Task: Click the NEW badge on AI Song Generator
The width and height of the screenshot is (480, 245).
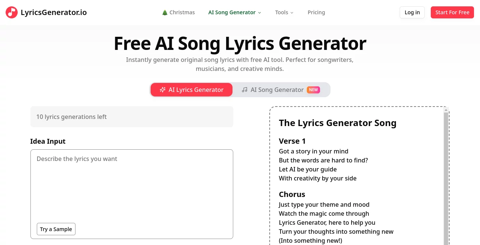Action: point(313,90)
